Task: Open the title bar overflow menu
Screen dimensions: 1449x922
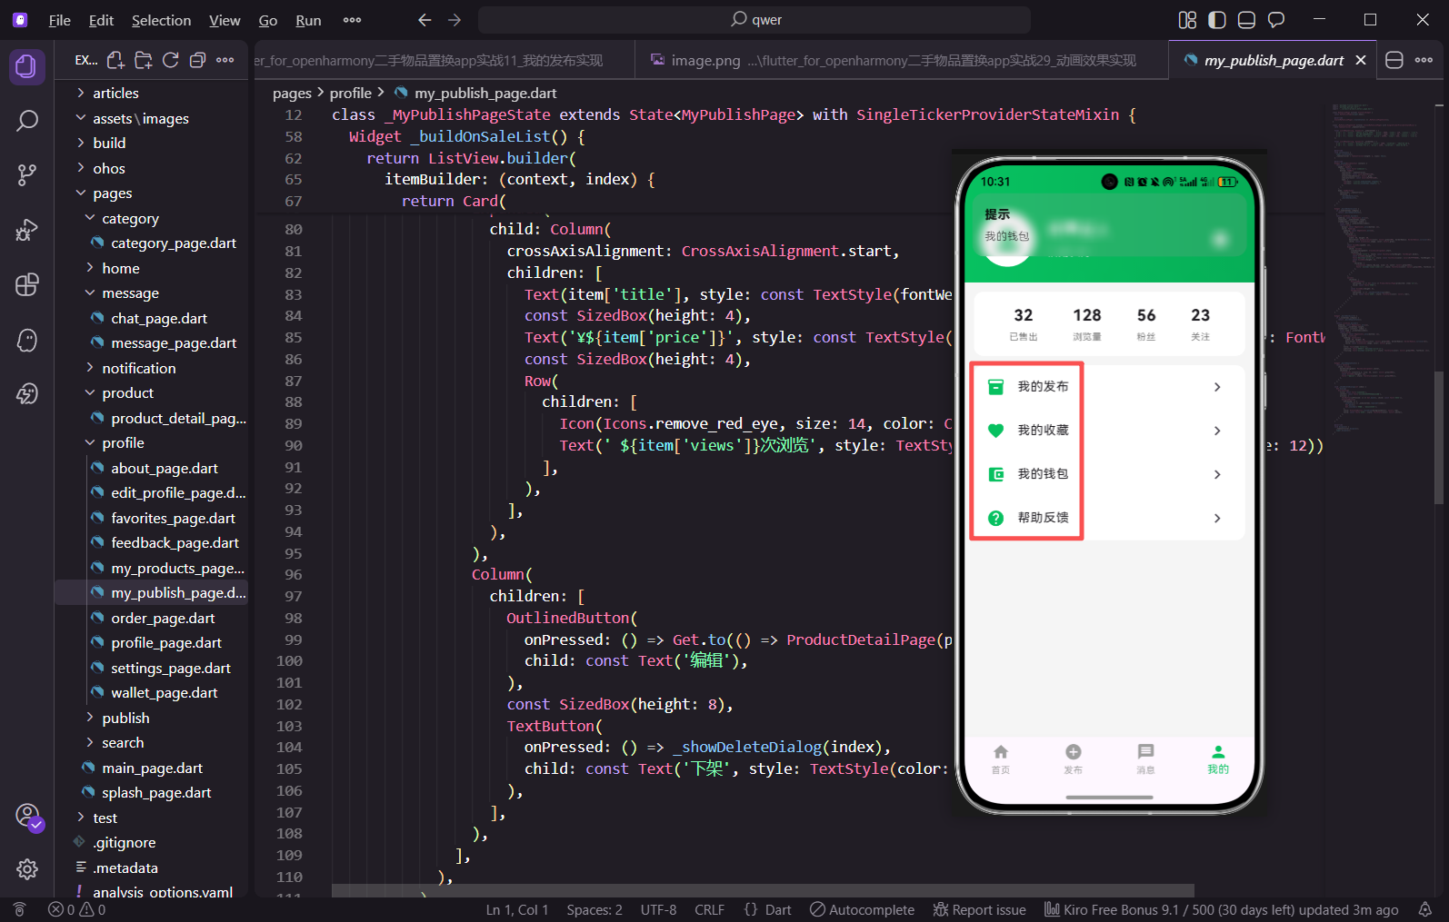Action: pyautogui.click(x=352, y=20)
